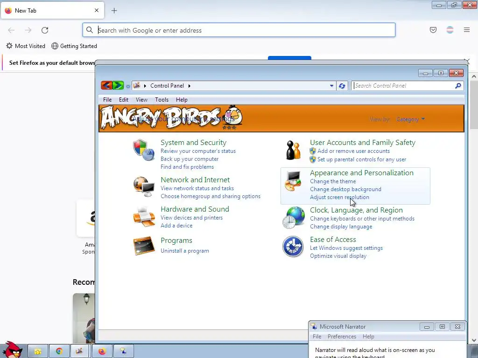Image resolution: width=478 pixels, height=358 pixels.
Task: Open a new Firefox tab with plus
Action: point(114,11)
